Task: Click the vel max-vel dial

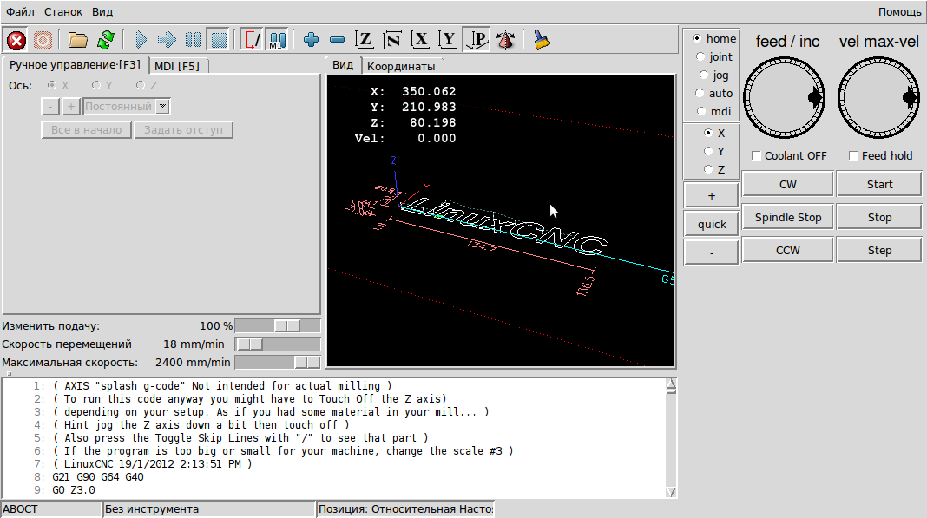Action: [x=878, y=97]
